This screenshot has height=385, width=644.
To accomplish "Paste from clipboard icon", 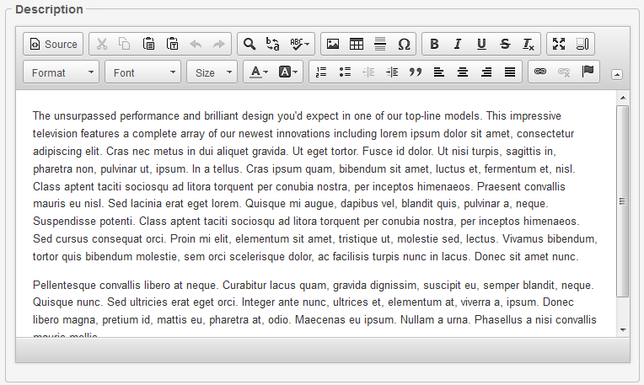I will coord(148,44).
